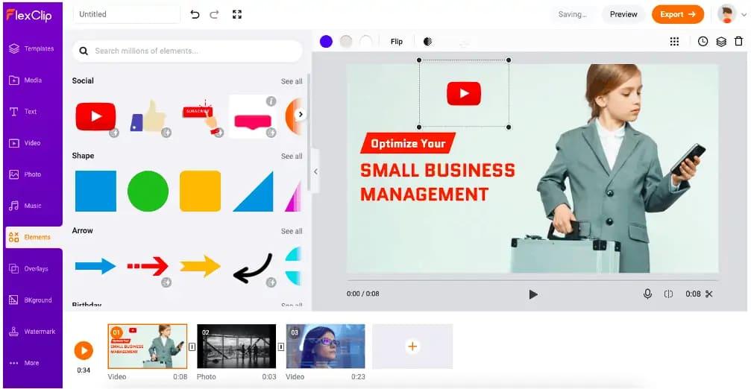Image resolution: width=751 pixels, height=389 pixels.
Task: Add the black curved arrow element
Action: (x=253, y=268)
